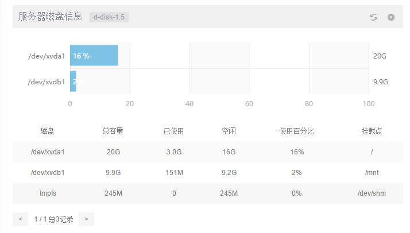Click the refresh icon in panel header
The width and height of the screenshot is (410, 233).
(x=374, y=17)
